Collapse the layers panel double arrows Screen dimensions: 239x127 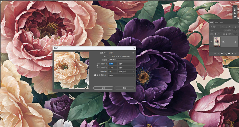[237, 20]
